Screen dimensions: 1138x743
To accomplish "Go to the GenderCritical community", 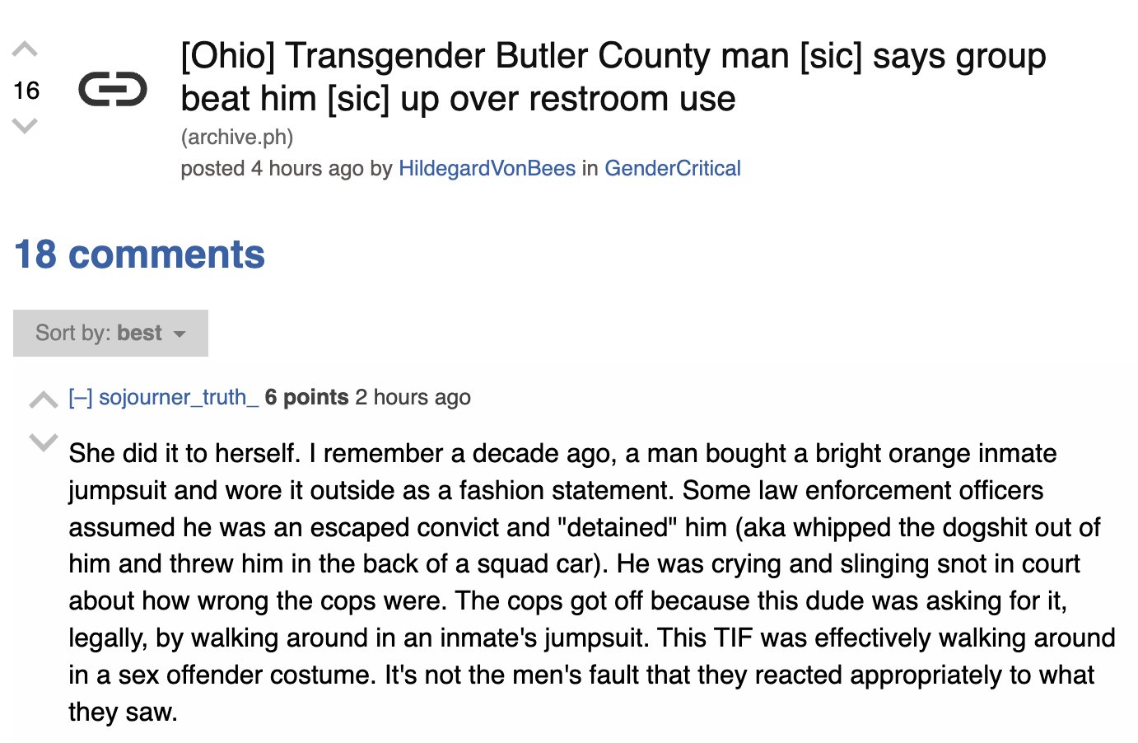I will [x=673, y=168].
